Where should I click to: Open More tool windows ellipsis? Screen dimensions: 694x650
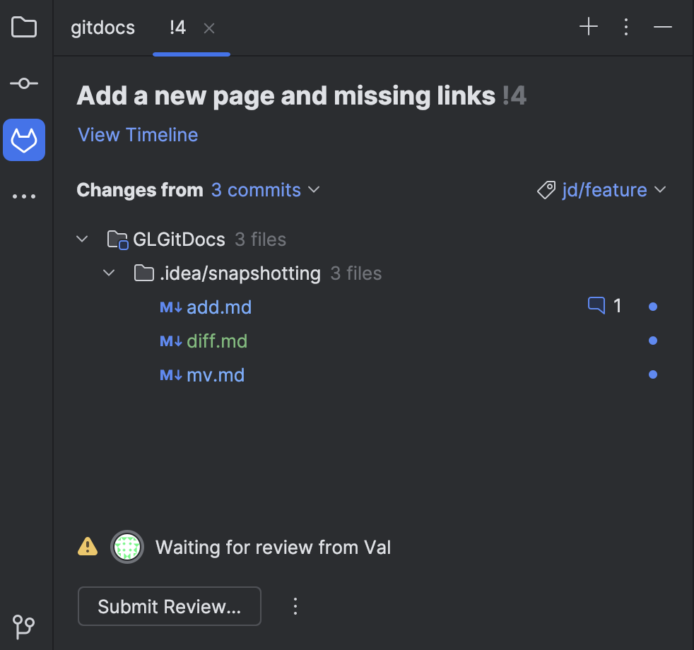(x=24, y=196)
